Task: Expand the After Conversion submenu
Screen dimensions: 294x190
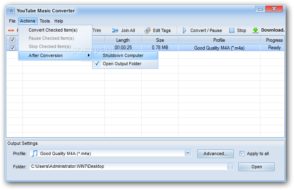Action: pos(56,55)
